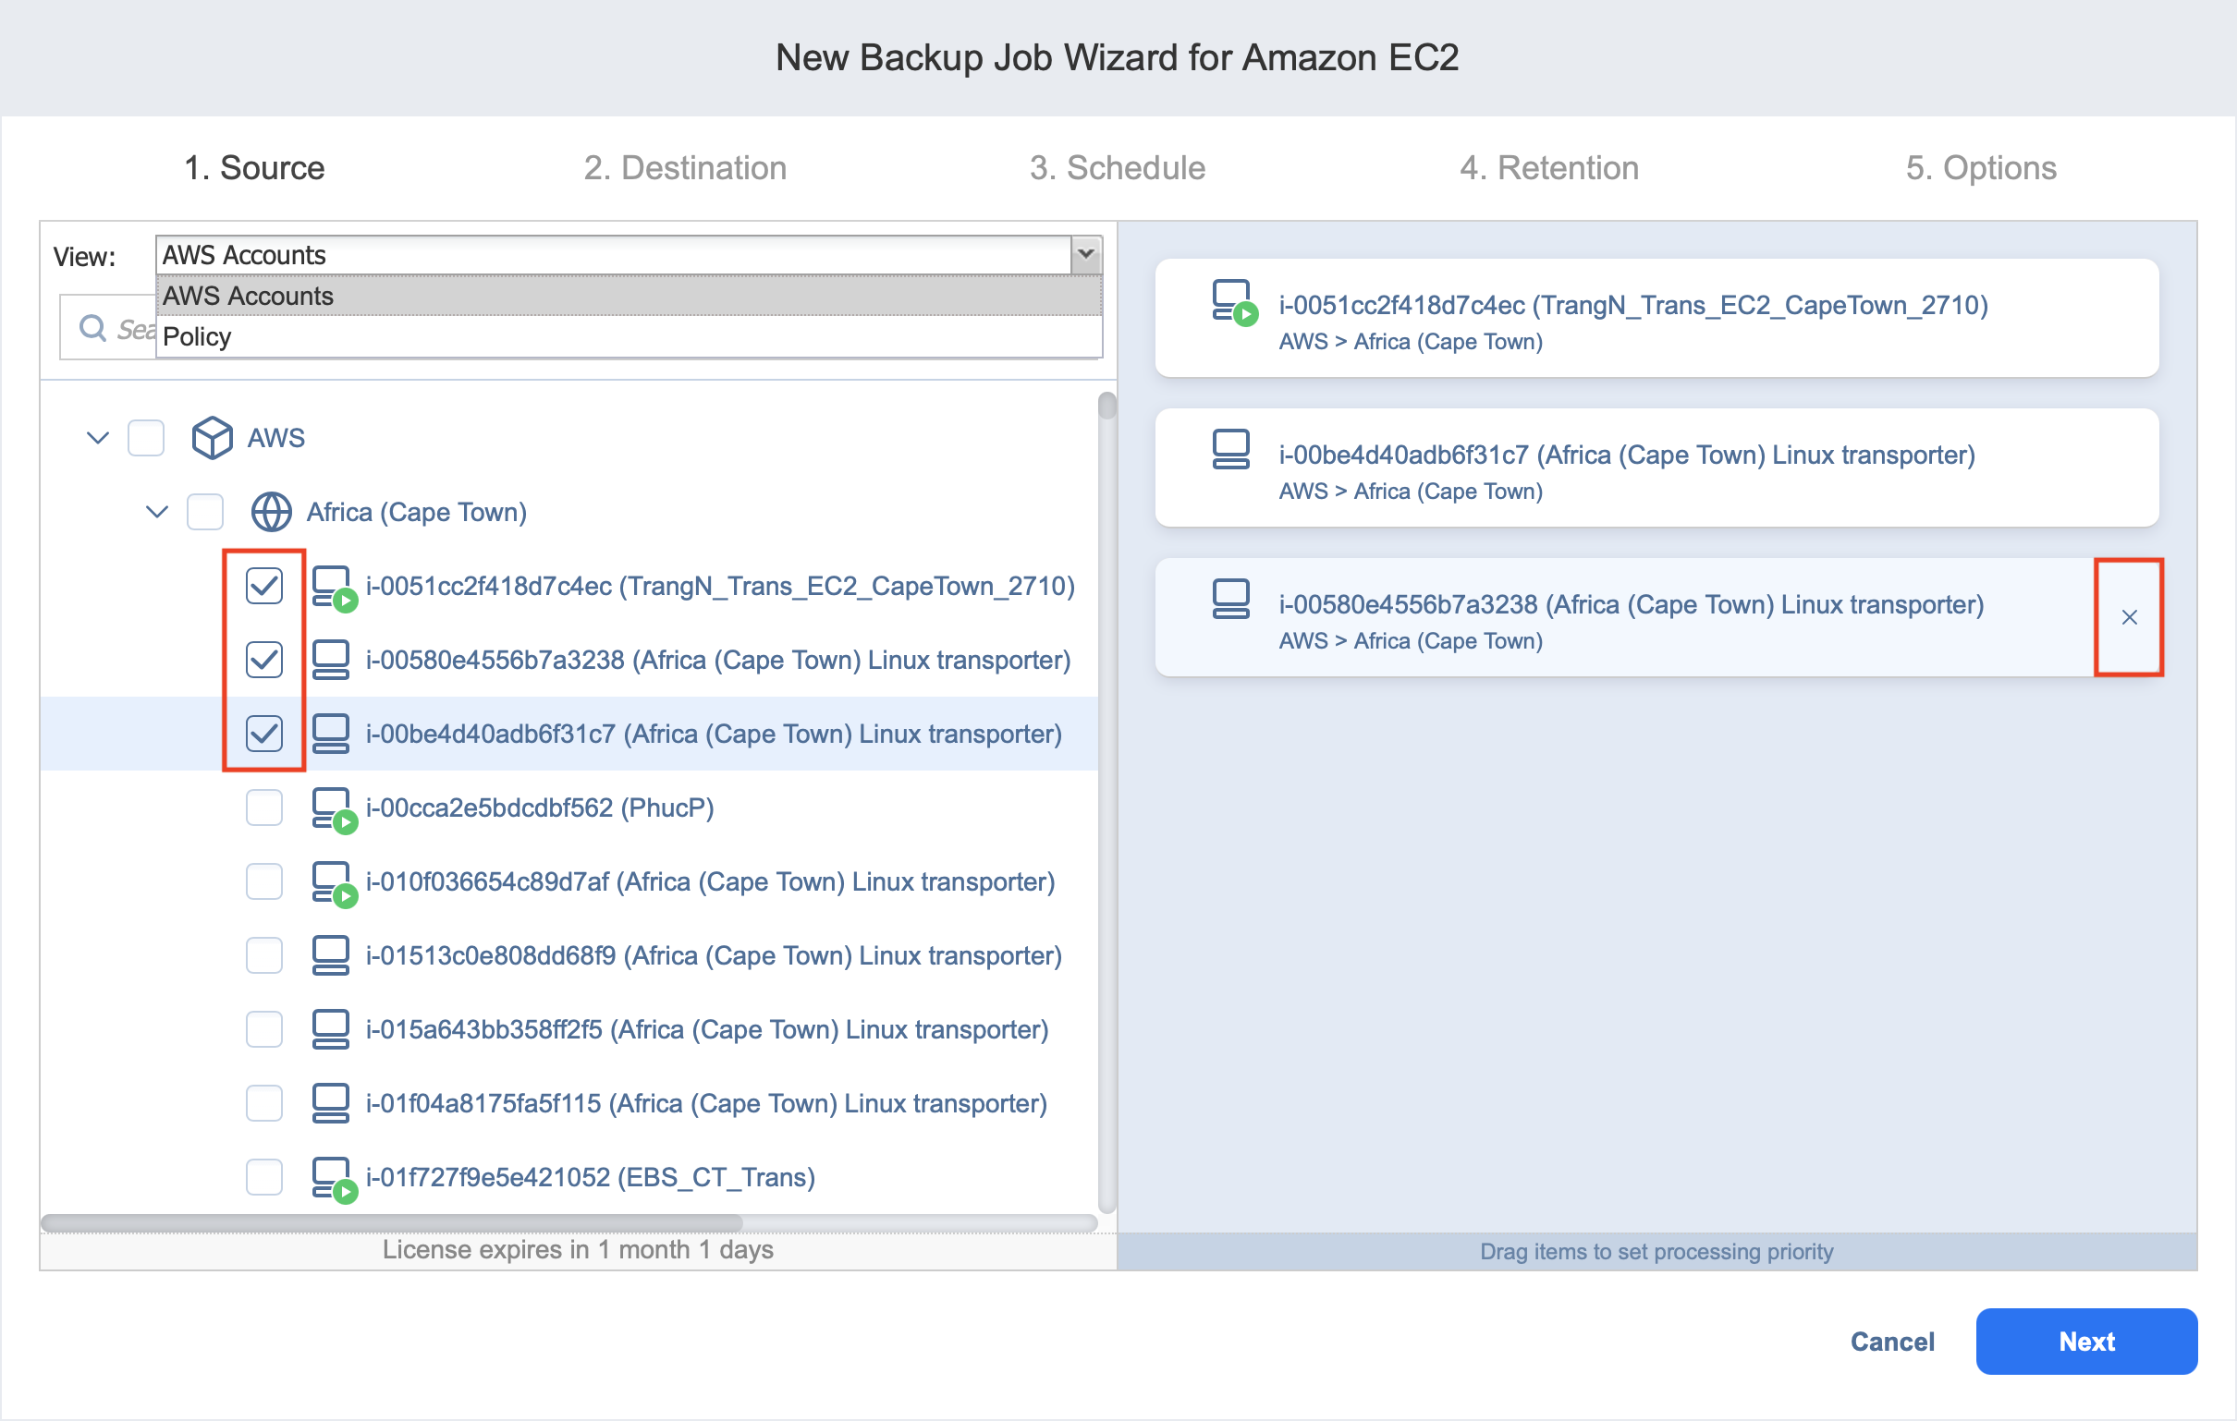Click the icon of i-00be4d40adb6f31c7 in the right pane
The image size is (2237, 1421).
tap(1230, 450)
